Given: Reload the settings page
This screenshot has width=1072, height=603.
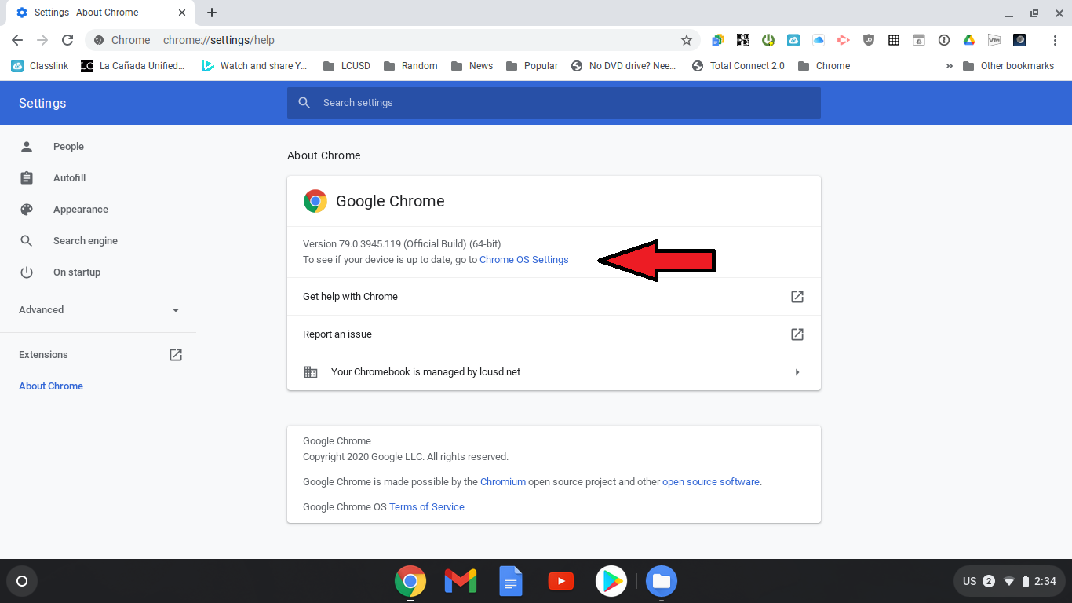Looking at the screenshot, I should (67, 40).
